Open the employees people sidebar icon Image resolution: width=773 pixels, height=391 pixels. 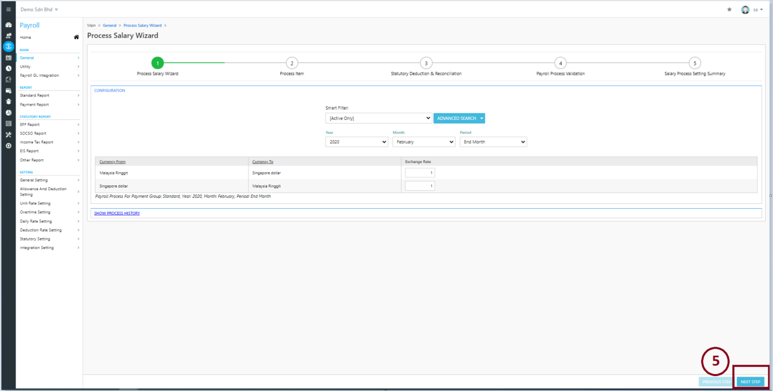8,36
